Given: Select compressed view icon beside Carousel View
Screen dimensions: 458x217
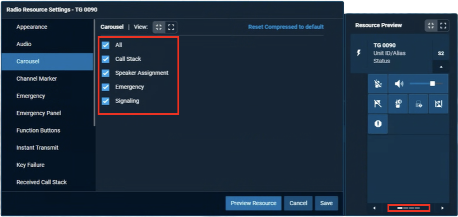Looking at the screenshot, I should 159,27.
